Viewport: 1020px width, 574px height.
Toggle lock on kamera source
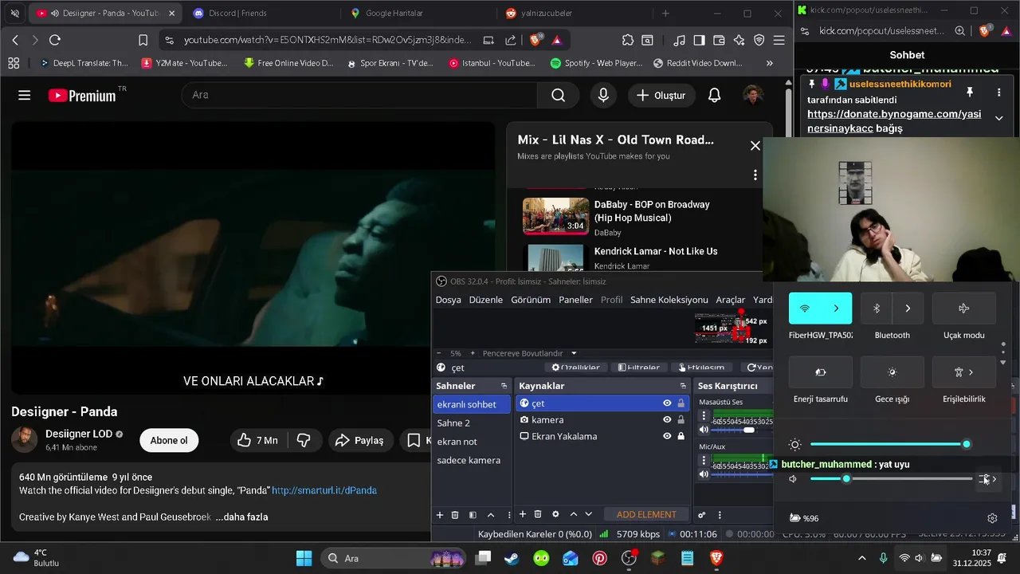[681, 420]
